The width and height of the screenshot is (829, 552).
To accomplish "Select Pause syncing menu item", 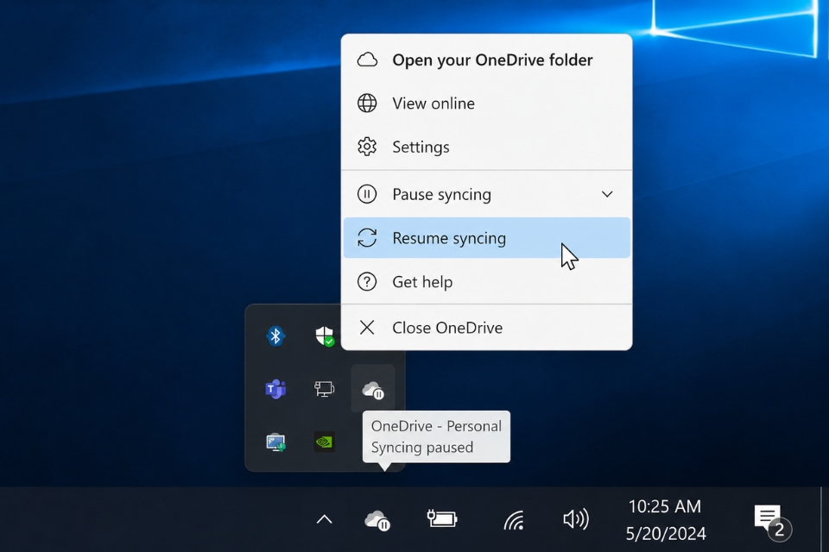I will pos(486,194).
